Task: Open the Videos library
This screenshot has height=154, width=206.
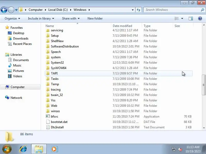Action: click(x=18, y=76)
